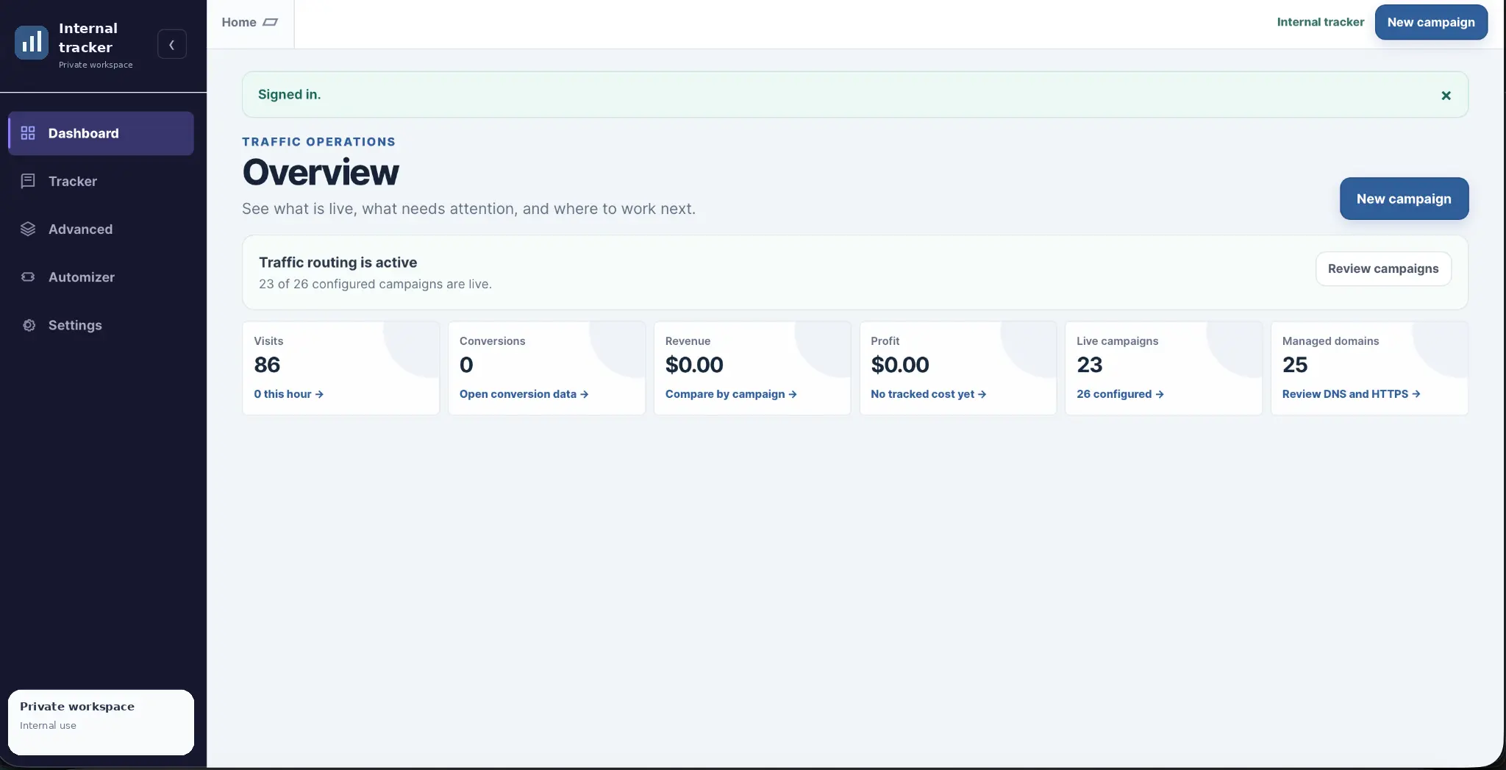1506x770 pixels.
Task: Follow the Compare by campaign link
Action: [x=731, y=394]
